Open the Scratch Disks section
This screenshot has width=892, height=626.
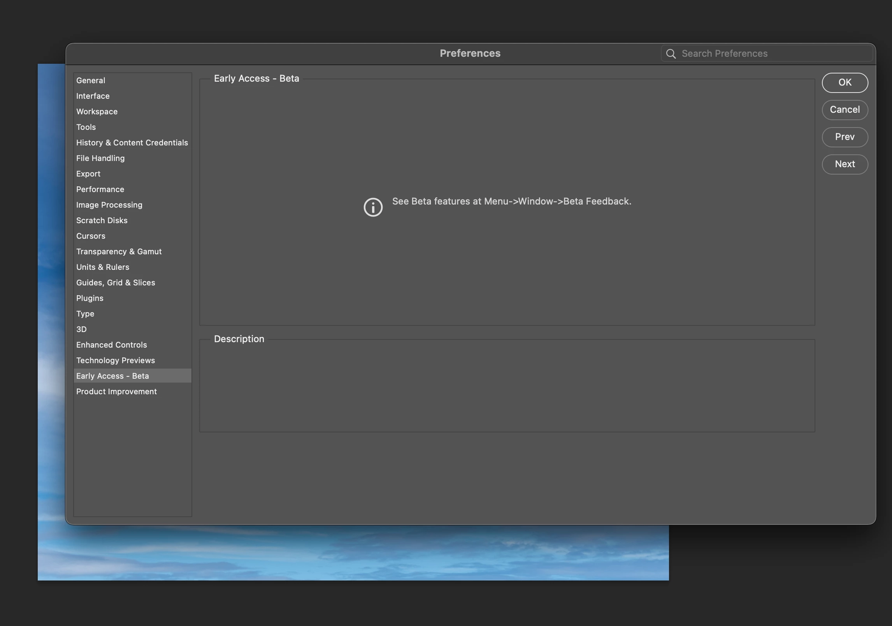pyautogui.click(x=102, y=220)
